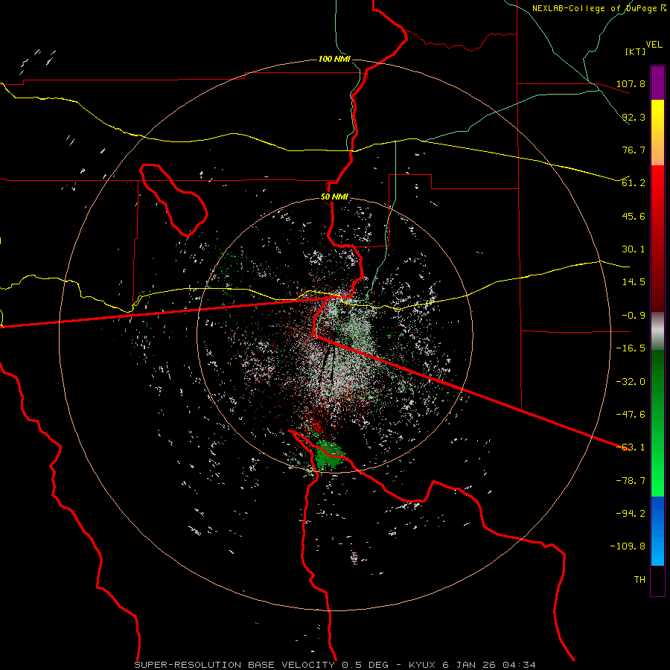The image size is (670, 670).
Task: Select the -32.0 legend value
Action: pyautogui.click(x=631, y=382)
